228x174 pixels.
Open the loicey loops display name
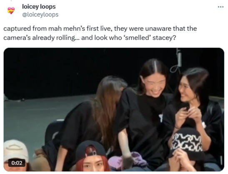[x=39, y=7]
